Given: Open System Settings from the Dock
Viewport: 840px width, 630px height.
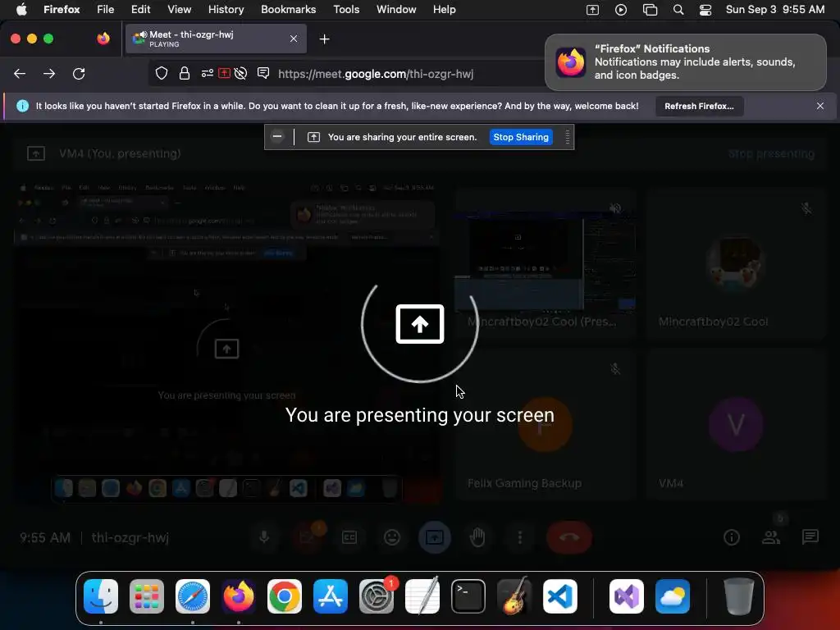Looking at the screenshot, I should coord(377,596).
